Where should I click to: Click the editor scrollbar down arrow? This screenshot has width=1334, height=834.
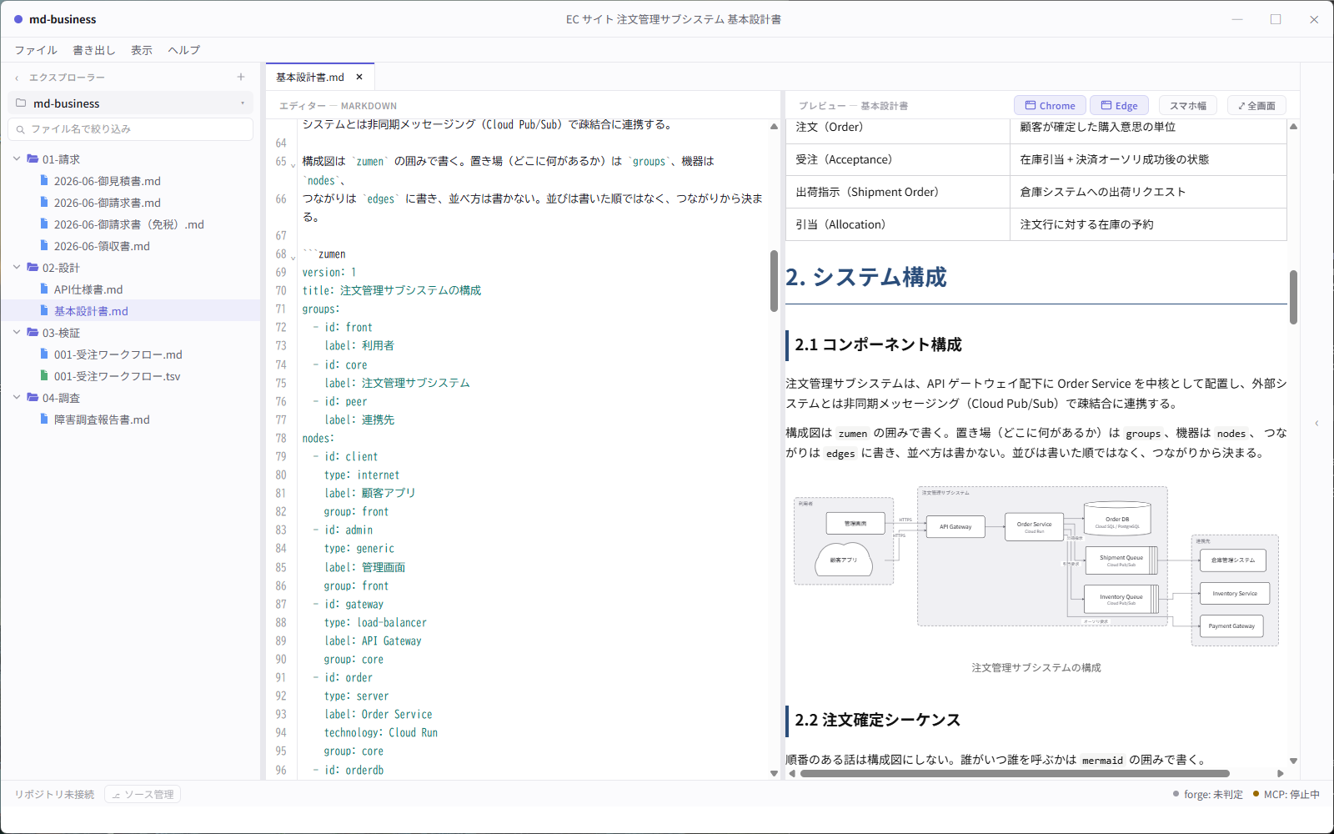(x=774, y=773)
